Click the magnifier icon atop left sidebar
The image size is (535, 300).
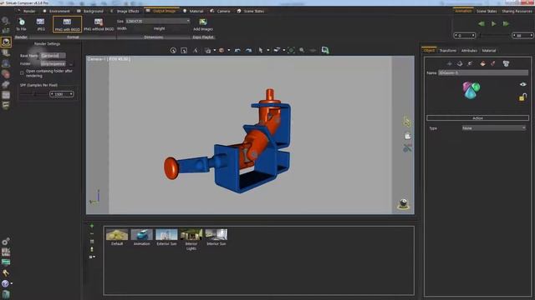tap(6, 21)
